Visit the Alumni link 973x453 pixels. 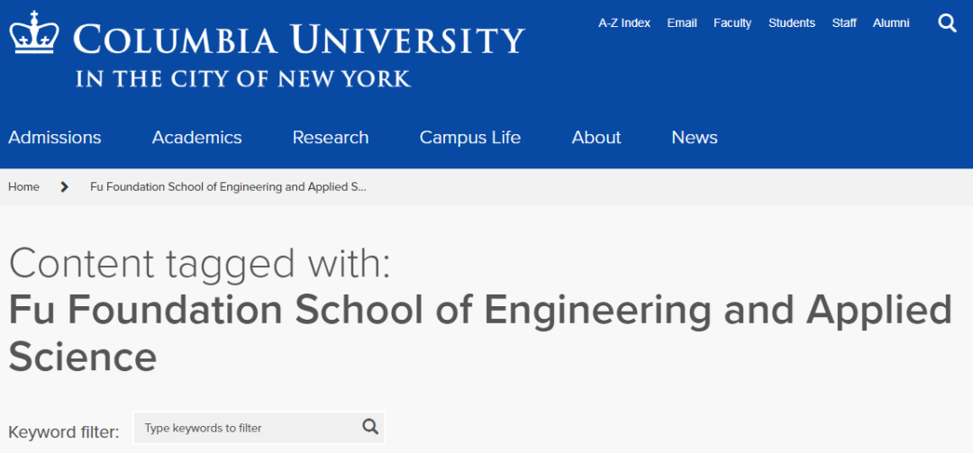(891, 23)
